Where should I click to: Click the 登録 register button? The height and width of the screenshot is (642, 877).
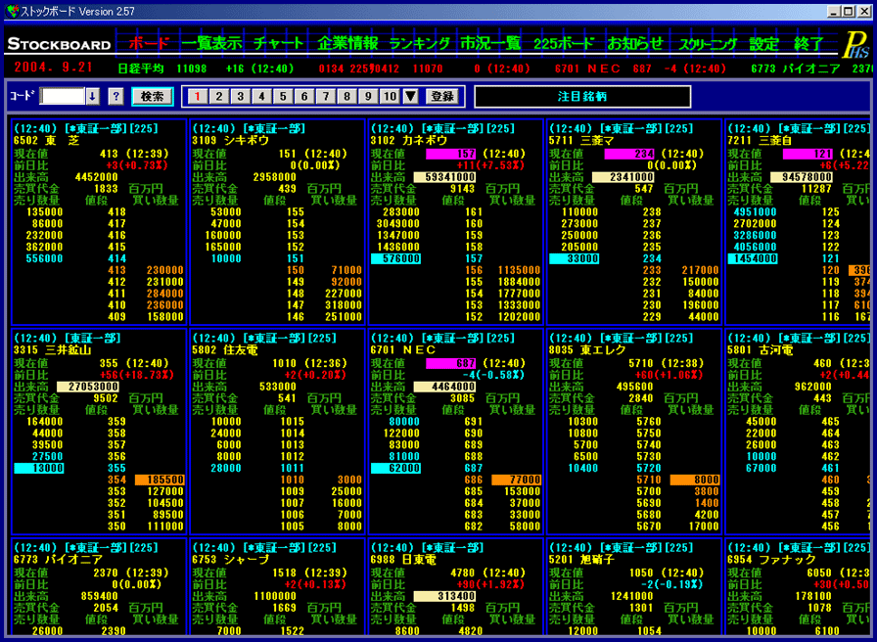(442, 96)
